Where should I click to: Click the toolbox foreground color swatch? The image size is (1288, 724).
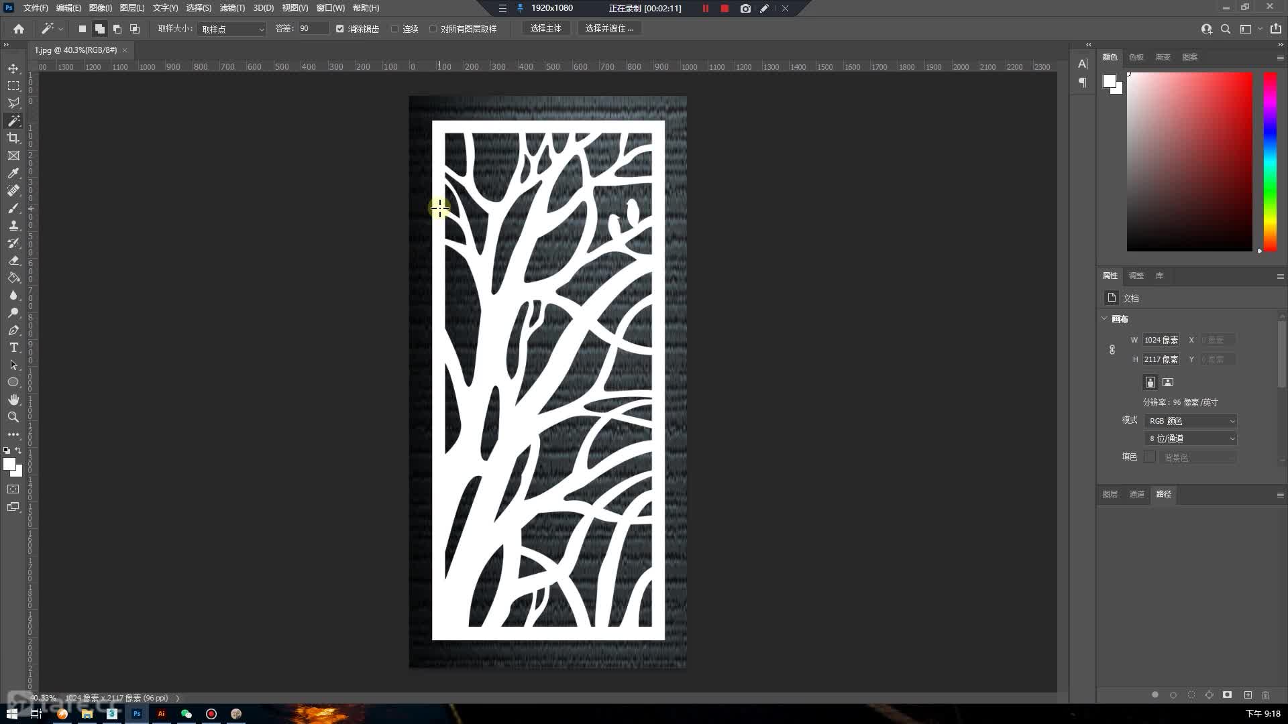pos(9,464)
